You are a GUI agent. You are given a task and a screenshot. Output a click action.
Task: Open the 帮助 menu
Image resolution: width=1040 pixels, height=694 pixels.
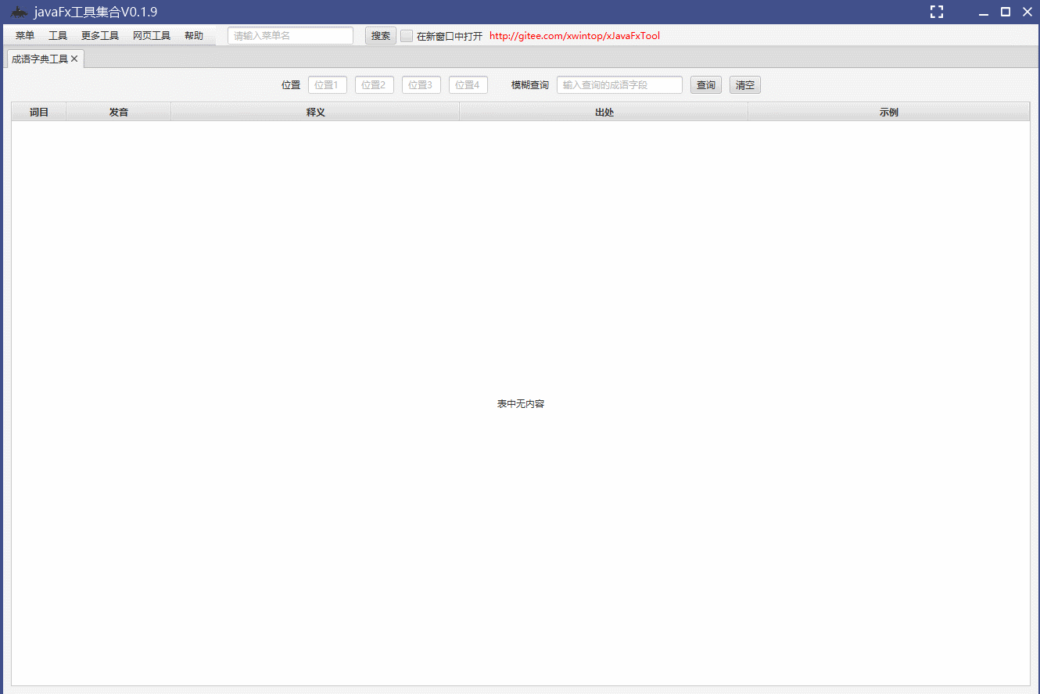(194, 36)
